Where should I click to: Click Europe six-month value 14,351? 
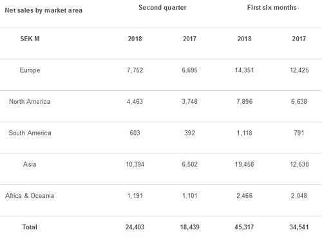244,70
